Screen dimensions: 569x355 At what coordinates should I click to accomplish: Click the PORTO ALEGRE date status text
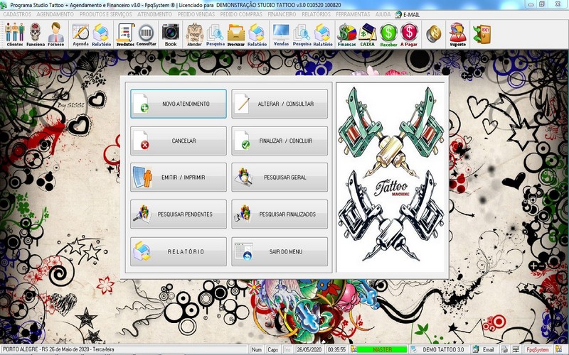[x=58, y=349]
